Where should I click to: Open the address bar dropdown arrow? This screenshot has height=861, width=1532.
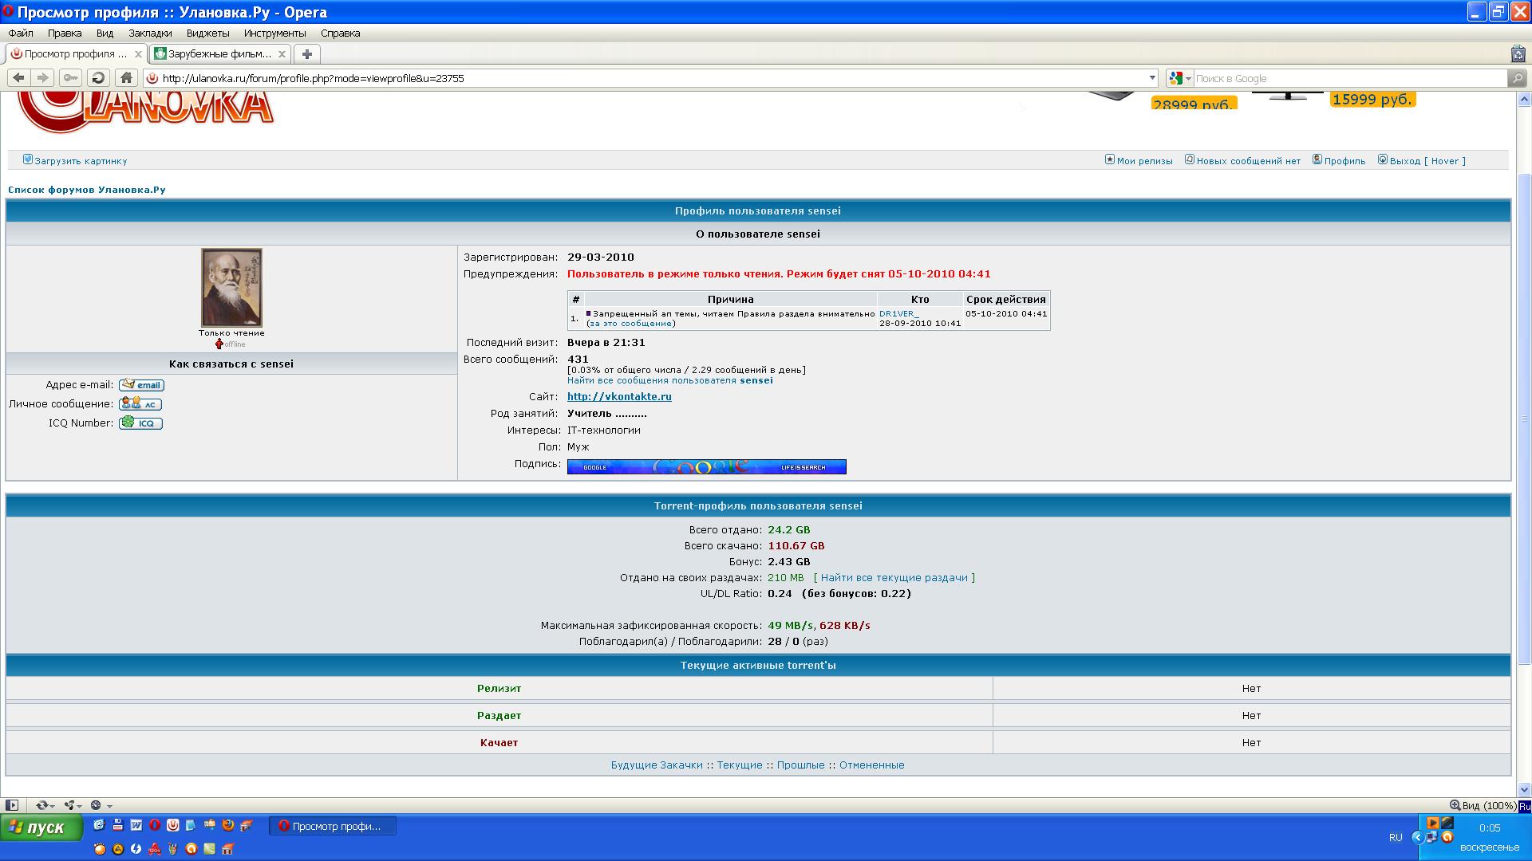click(1152, 78)
